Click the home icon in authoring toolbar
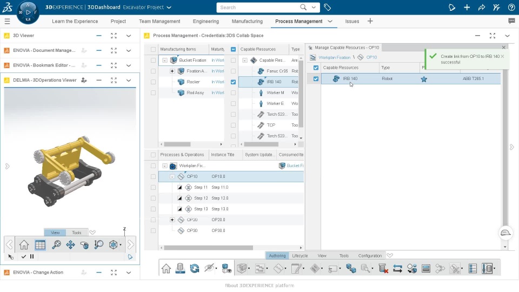This screenshot has height=292, width=519. [x=166, y=269]
